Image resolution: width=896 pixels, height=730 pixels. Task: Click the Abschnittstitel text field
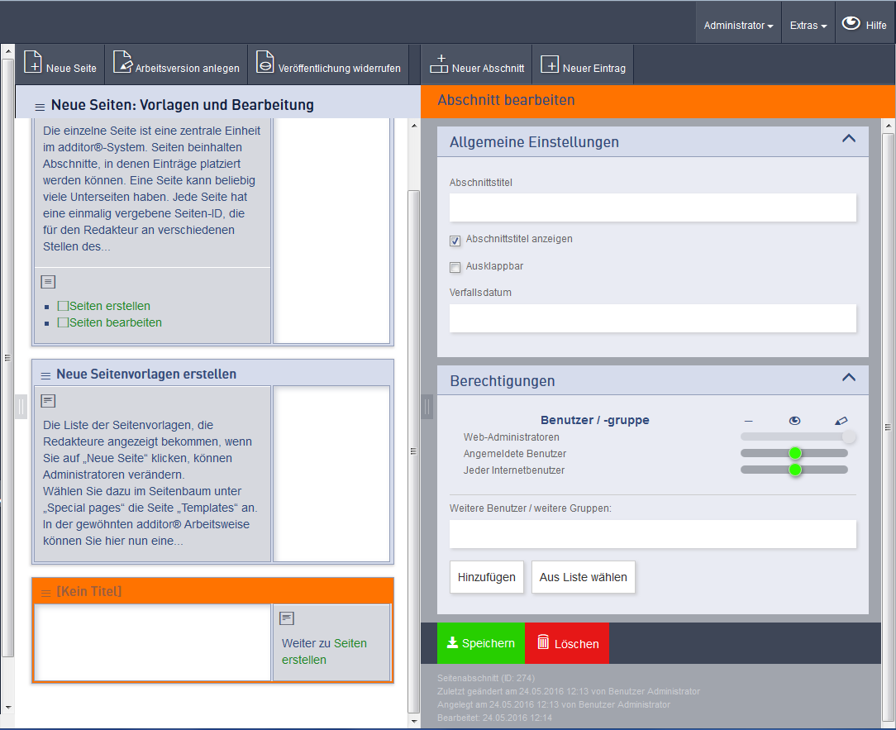(x=652, y=208)
